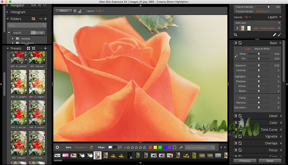Go to next filmstrip image arrow
Screen dimensions: 288x165
(x=225, y=147)
